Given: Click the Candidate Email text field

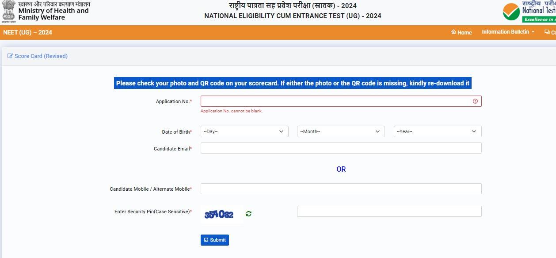Looking at the screenshot, I should [x=341, y=148].
